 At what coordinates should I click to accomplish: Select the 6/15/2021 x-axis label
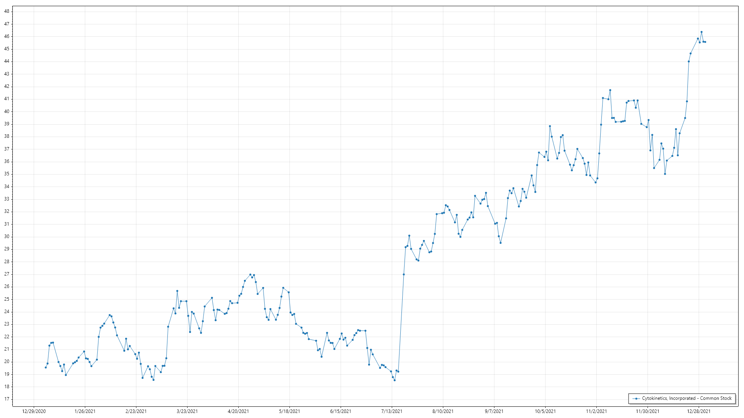341,411
